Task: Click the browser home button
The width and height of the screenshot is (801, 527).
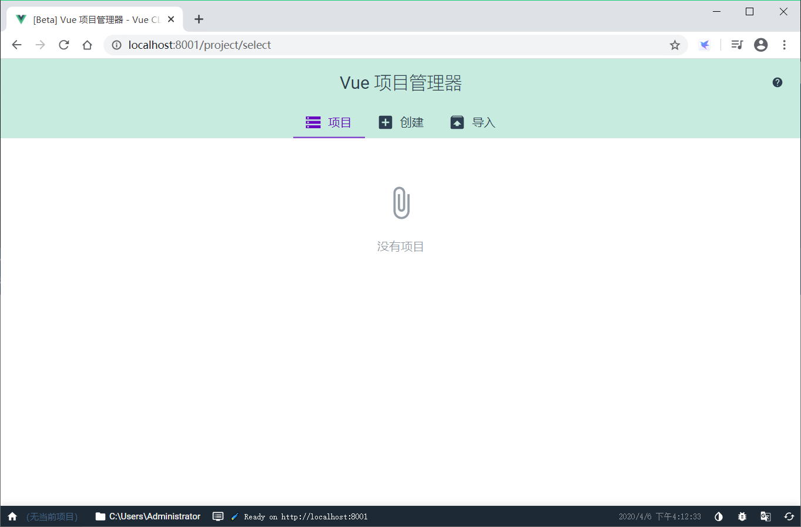Action: tap(87, 45)
